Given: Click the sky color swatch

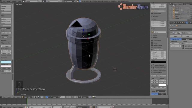Looking at the screenshot, I should click(x=6, y=62).
